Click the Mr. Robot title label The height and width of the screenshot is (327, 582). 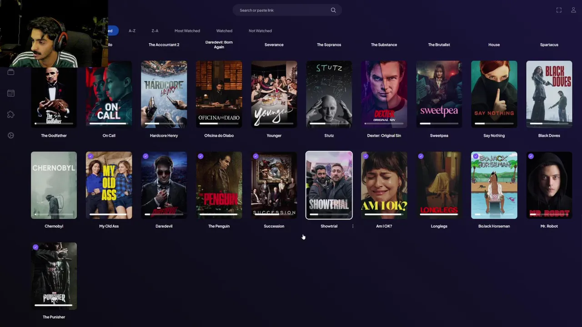coord(549,226)
